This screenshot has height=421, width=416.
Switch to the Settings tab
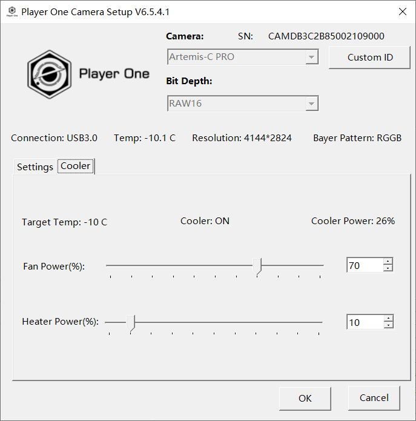click(x=35, y=167)
